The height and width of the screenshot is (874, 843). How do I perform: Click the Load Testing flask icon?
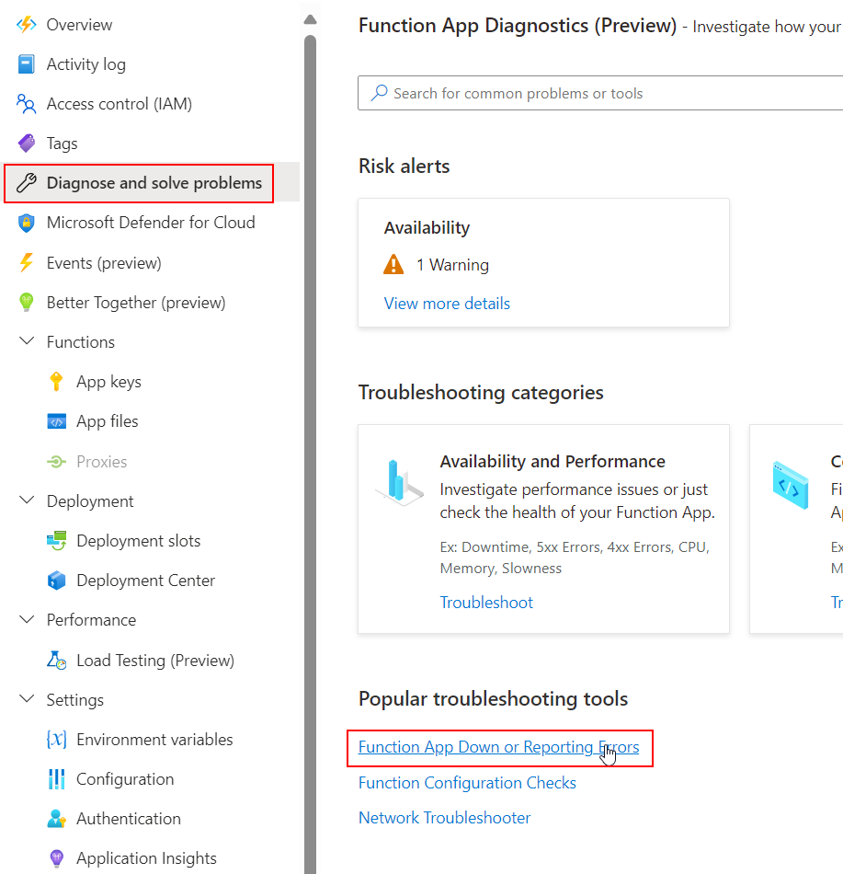[x=56, y=660]
